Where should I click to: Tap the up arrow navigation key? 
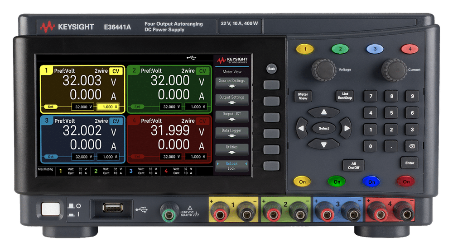324,112
